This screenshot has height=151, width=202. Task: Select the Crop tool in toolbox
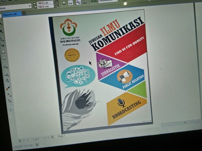tap(2, 31)
